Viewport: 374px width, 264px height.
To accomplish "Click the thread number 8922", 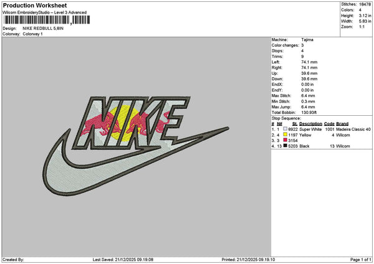I will click(293, 130).
